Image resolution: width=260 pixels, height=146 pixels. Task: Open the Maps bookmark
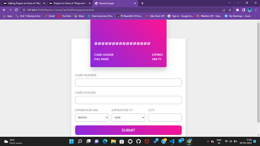tap(79, 16)
